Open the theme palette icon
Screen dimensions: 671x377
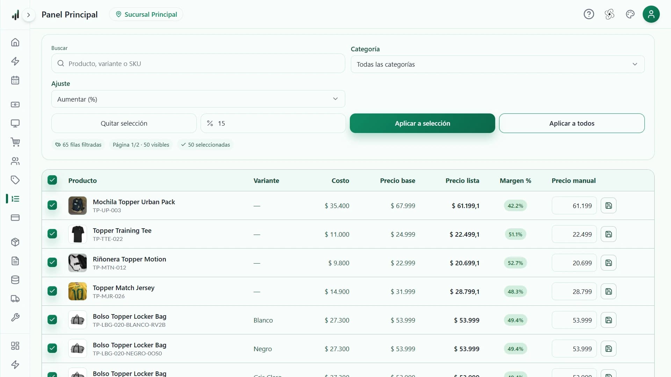click(630, 14)
